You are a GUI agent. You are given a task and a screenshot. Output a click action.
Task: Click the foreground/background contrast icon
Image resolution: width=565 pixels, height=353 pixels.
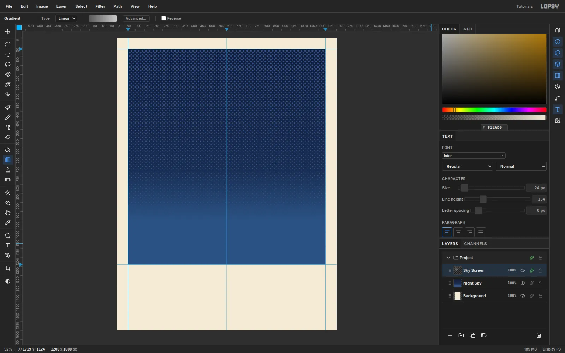[8, 281]
